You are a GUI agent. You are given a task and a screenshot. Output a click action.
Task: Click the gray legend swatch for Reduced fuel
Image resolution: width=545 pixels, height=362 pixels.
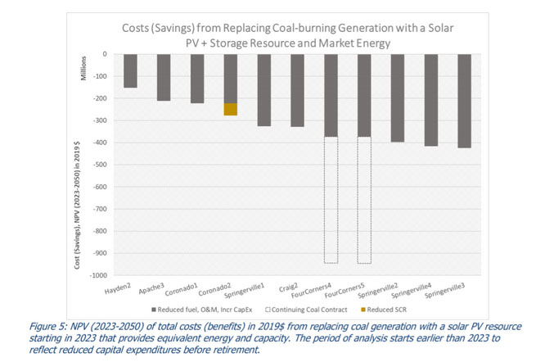pyautogui.click(x=152, y=310)
